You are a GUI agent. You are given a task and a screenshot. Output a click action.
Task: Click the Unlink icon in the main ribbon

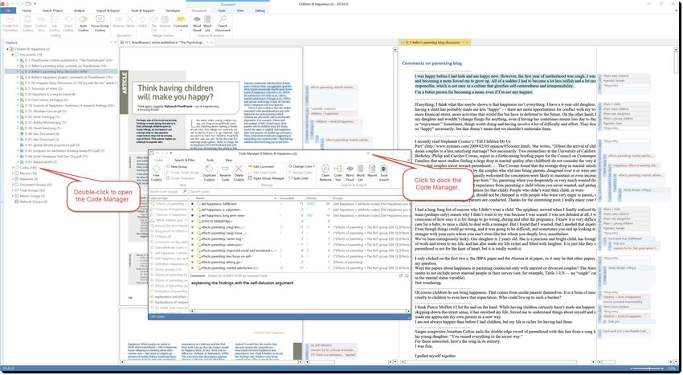tap(143, 23)
